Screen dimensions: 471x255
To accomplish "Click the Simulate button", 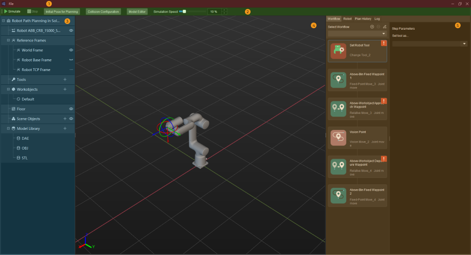I will pyautogui.click(x=12, y=11).
